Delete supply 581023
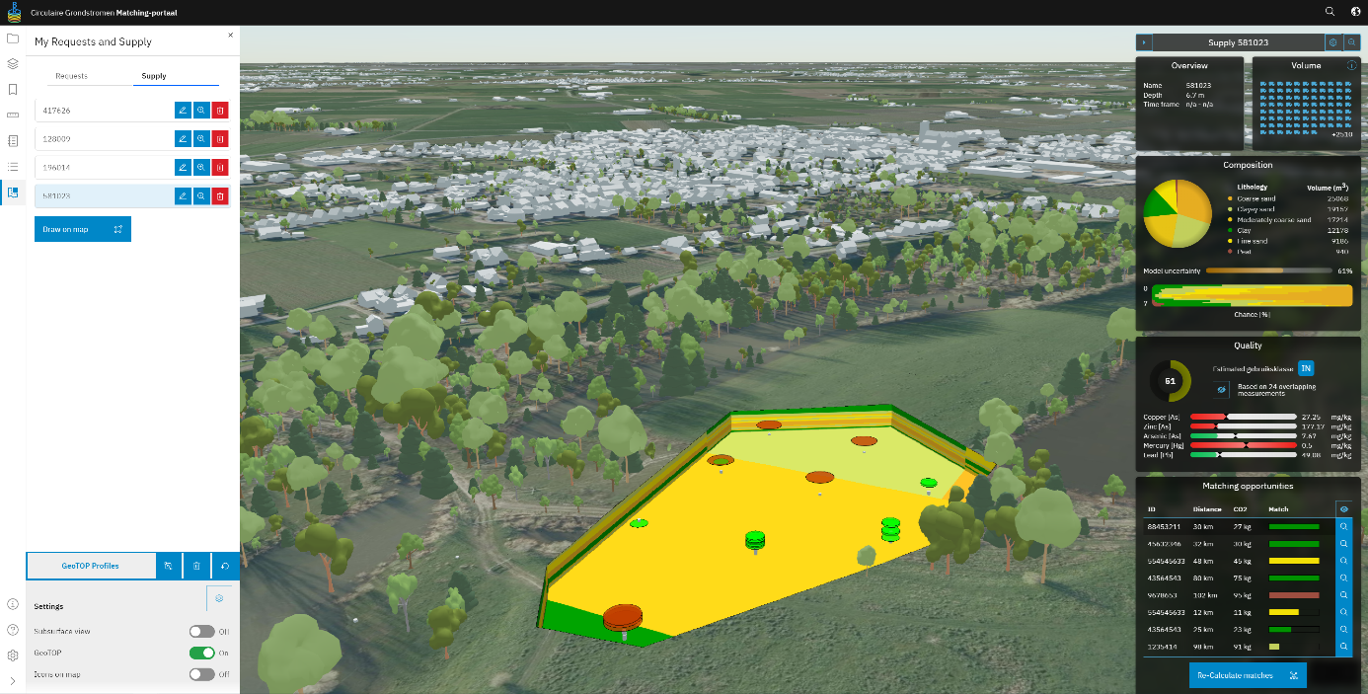 [x=220, y=196]
